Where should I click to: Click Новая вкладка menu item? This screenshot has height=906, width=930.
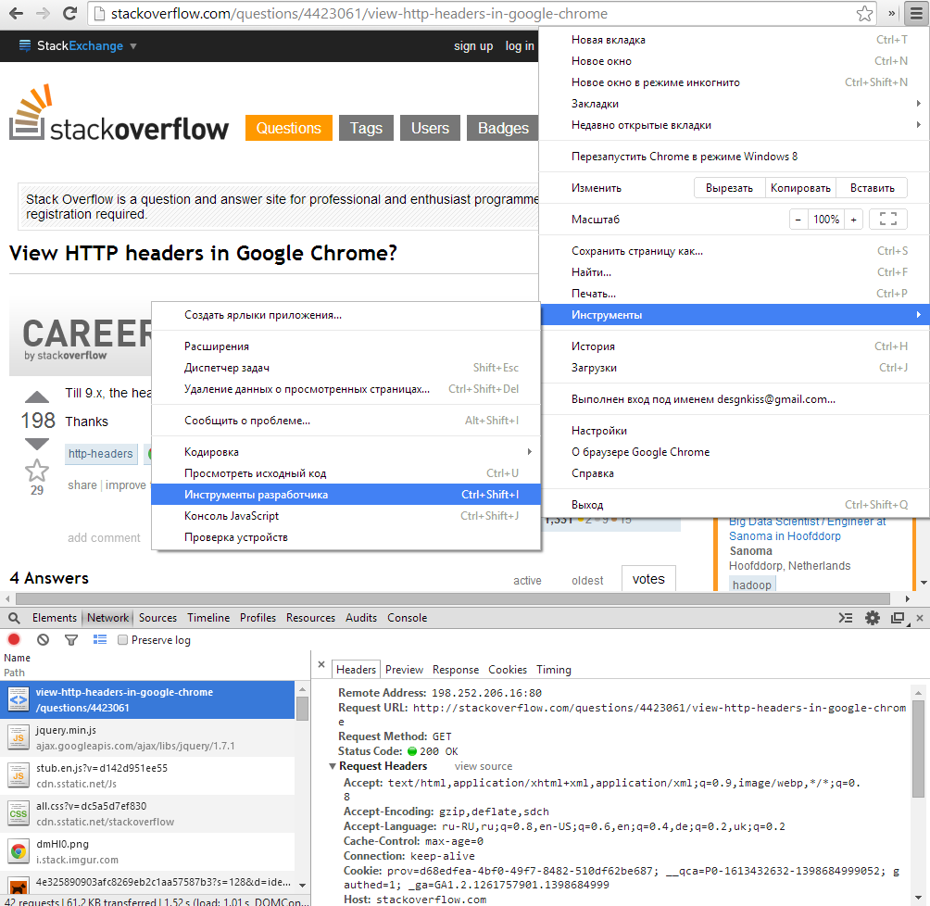point(734,40)
